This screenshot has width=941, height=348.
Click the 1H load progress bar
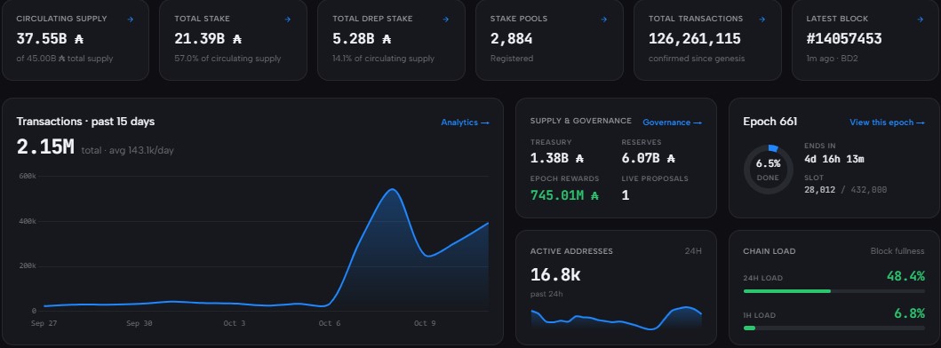tap(833, 328)
